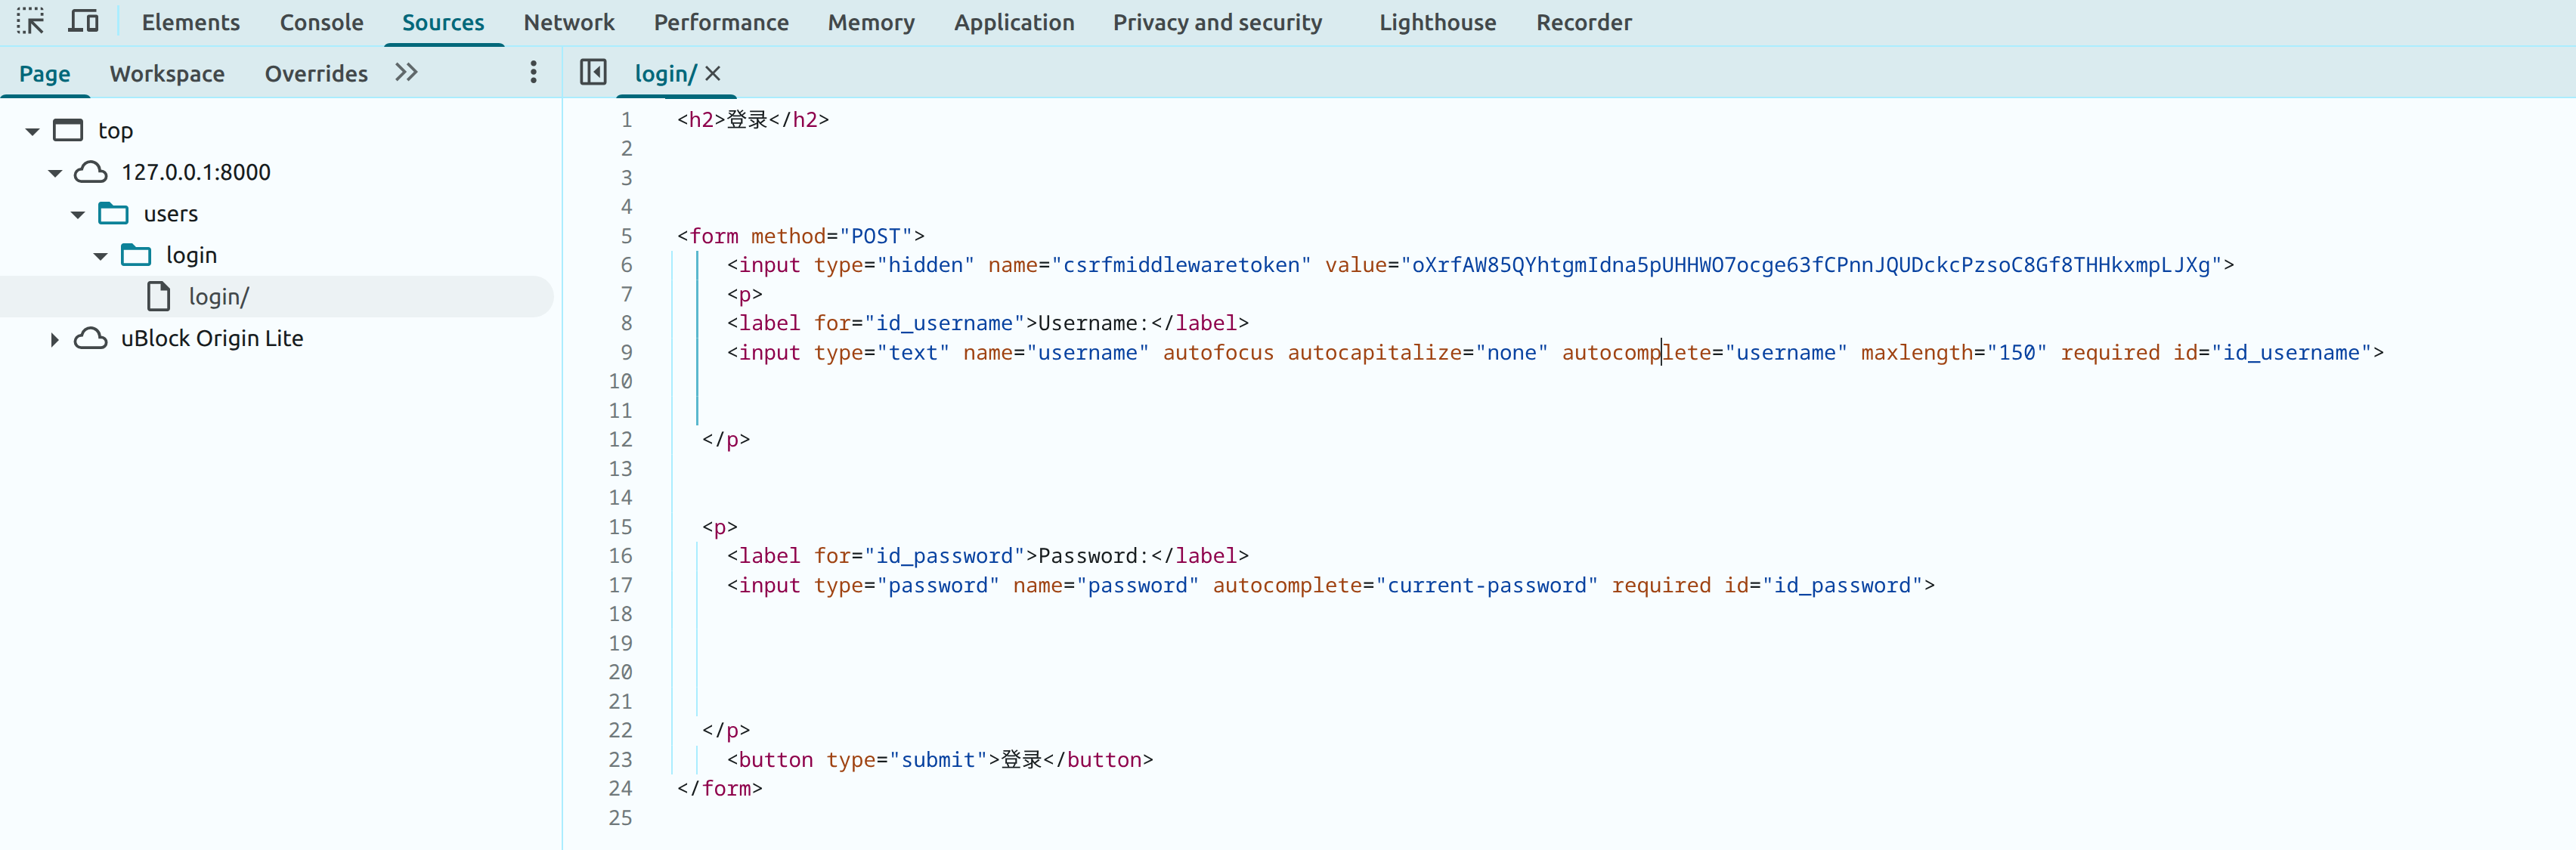Click the hide navigator sidebar icon
Viewport: 2576px width, 850px height.
tap(593, 72)
